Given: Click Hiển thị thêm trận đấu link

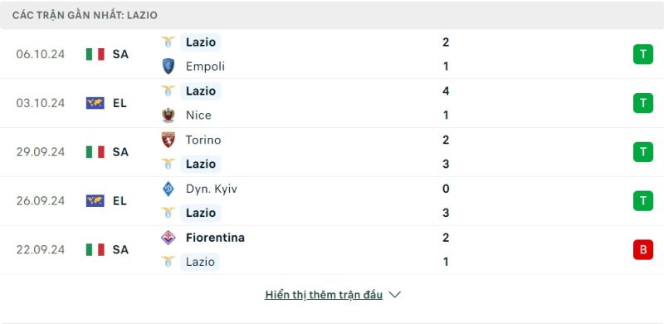Looking at the screenshot, I should [324, 295].
